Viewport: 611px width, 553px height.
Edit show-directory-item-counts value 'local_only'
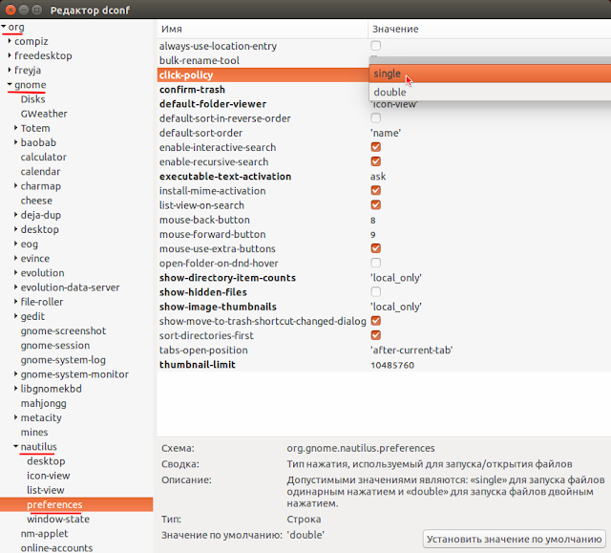pos(396,278)
